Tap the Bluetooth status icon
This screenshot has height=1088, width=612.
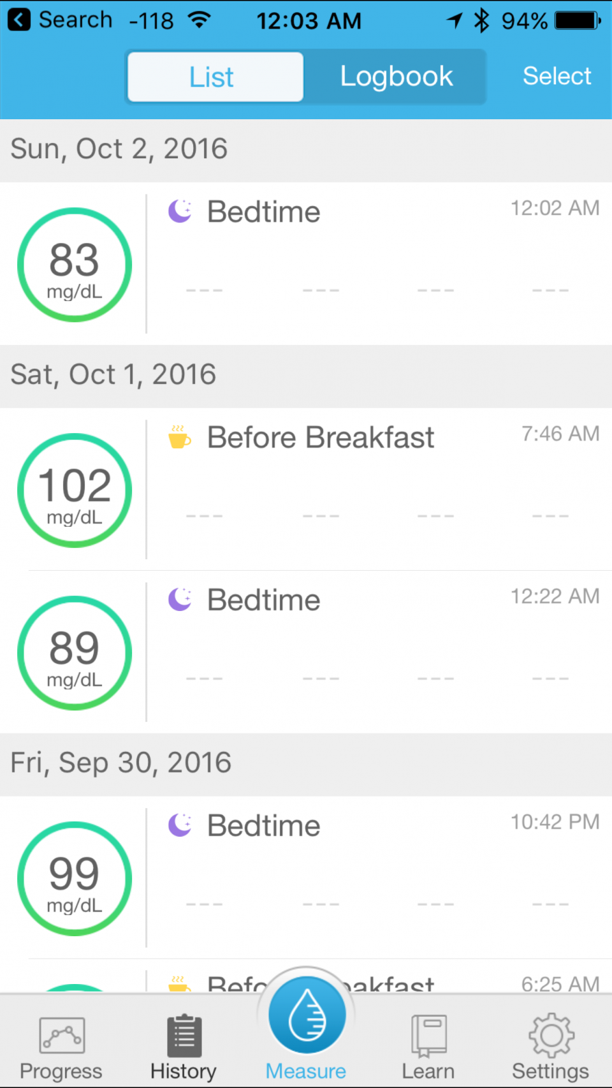482,20
